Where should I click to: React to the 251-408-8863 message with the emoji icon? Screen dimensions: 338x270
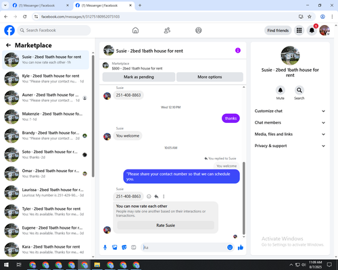149,196
